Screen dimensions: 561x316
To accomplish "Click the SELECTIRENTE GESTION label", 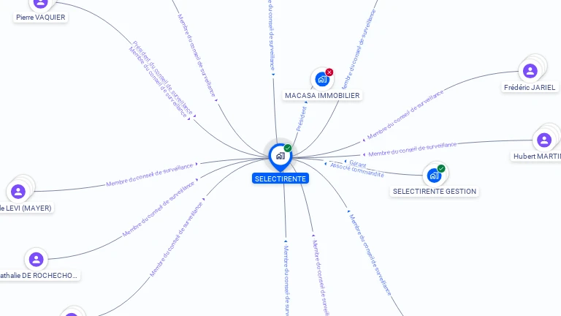I will [435, 192].
